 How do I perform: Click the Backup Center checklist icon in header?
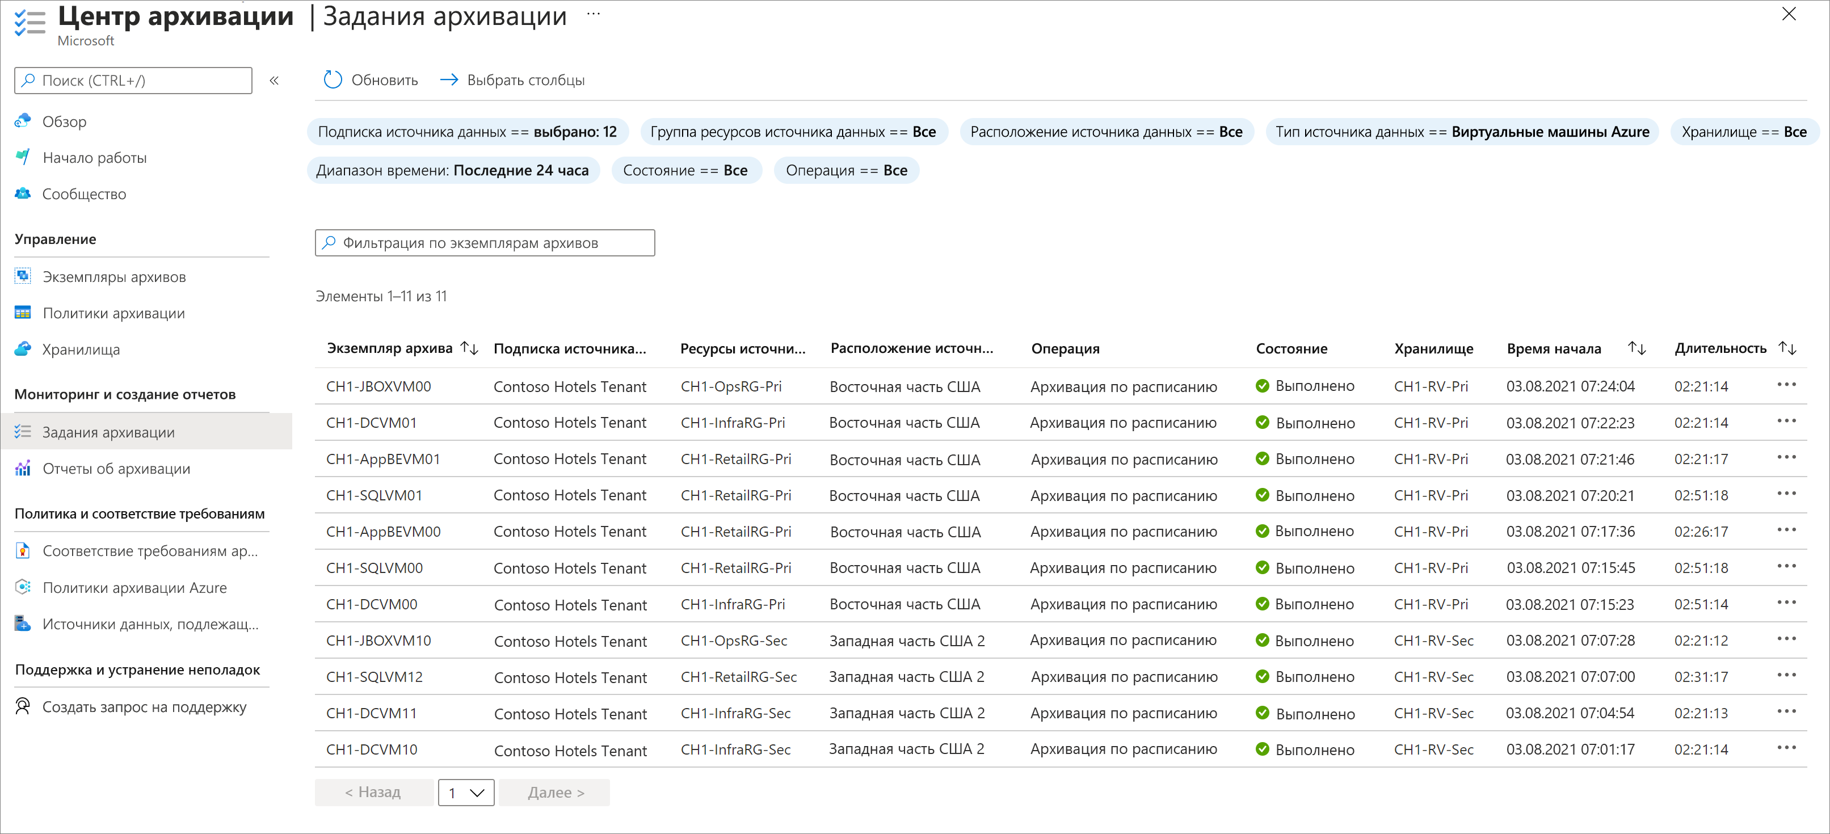pyautogui.click(x=30, y=23)
